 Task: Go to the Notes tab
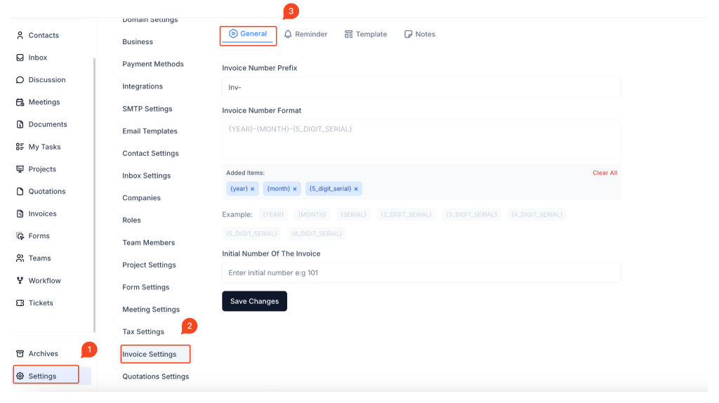pyautogui.click(x=420, y=34)
